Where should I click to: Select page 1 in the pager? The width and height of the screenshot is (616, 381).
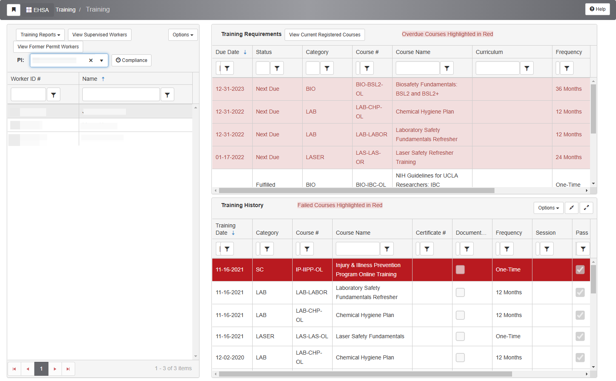point(41,369)
